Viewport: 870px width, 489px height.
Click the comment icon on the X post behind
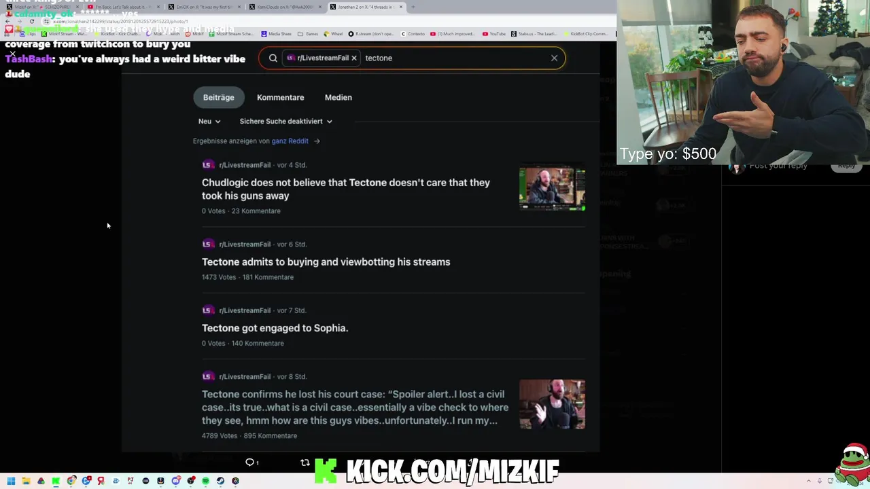[250, 463]
